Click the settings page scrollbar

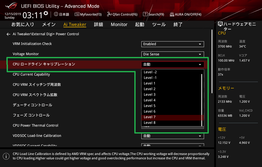[212, 61]
